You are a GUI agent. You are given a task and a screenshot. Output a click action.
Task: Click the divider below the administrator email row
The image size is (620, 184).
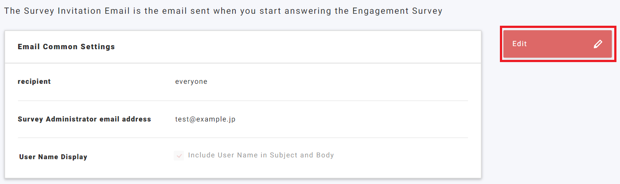click(x=242, y=138)
